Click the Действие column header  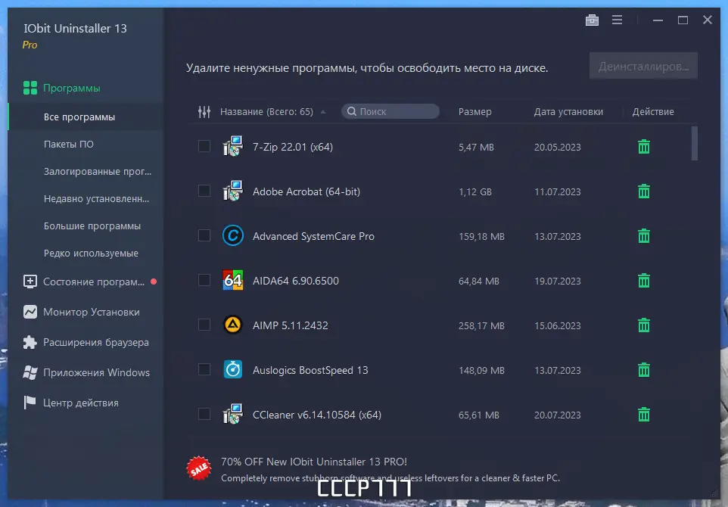(653, 112)
